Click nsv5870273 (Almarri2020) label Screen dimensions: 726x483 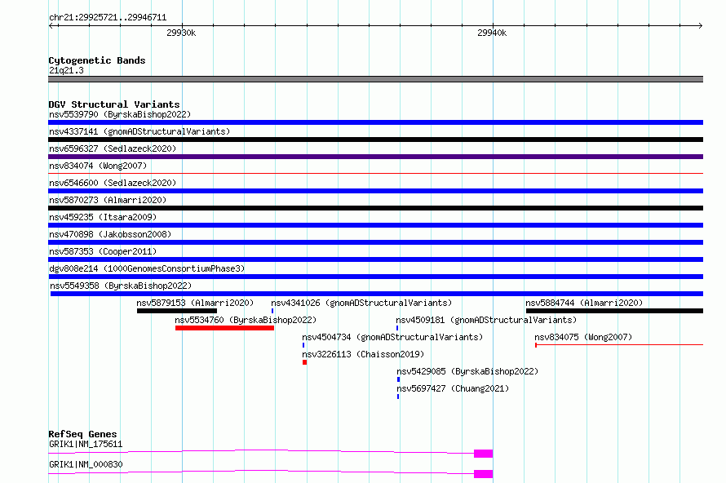tap(108, 200)
